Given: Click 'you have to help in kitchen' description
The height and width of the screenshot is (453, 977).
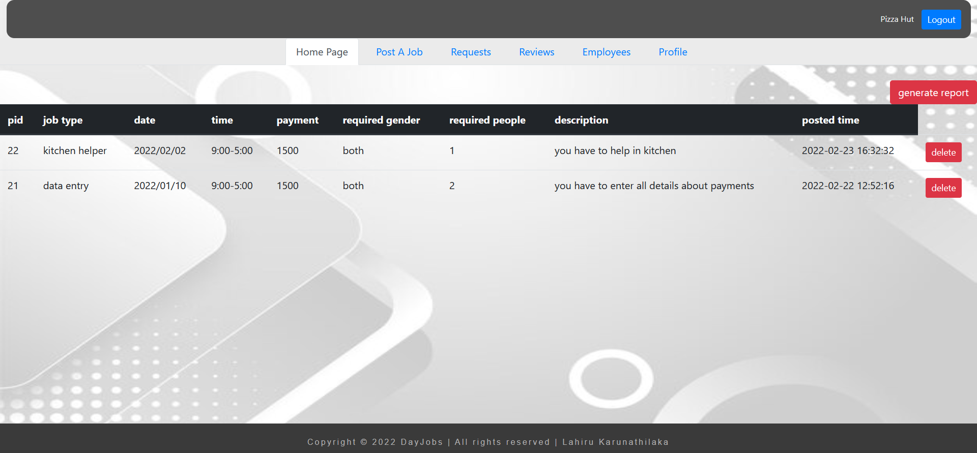Looking at the screenshot, I should point(615,150).
